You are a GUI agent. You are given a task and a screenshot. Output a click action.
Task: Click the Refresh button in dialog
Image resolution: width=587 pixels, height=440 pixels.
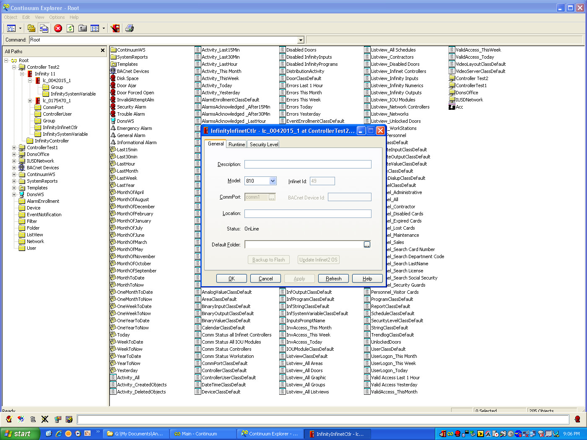[333, 278]
